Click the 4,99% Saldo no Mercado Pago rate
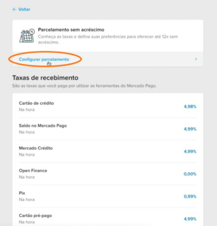Image resolution: width=217 pixels, height=226 pixels. 190,129
